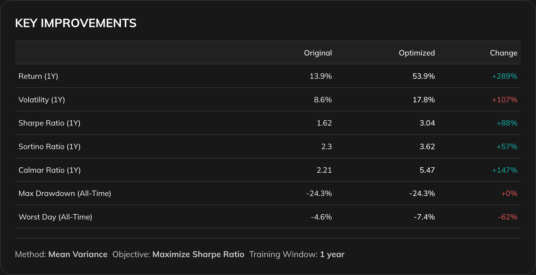Image resolution: width=536 pixels, height=275 pixels.
Task: Select the Max Drawdown (All-Time) row label
Action: [65, 194]
